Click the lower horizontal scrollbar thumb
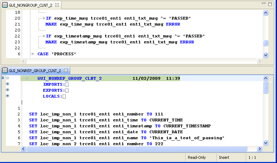This screenshot has height=163, width=277. pos(137,149)
